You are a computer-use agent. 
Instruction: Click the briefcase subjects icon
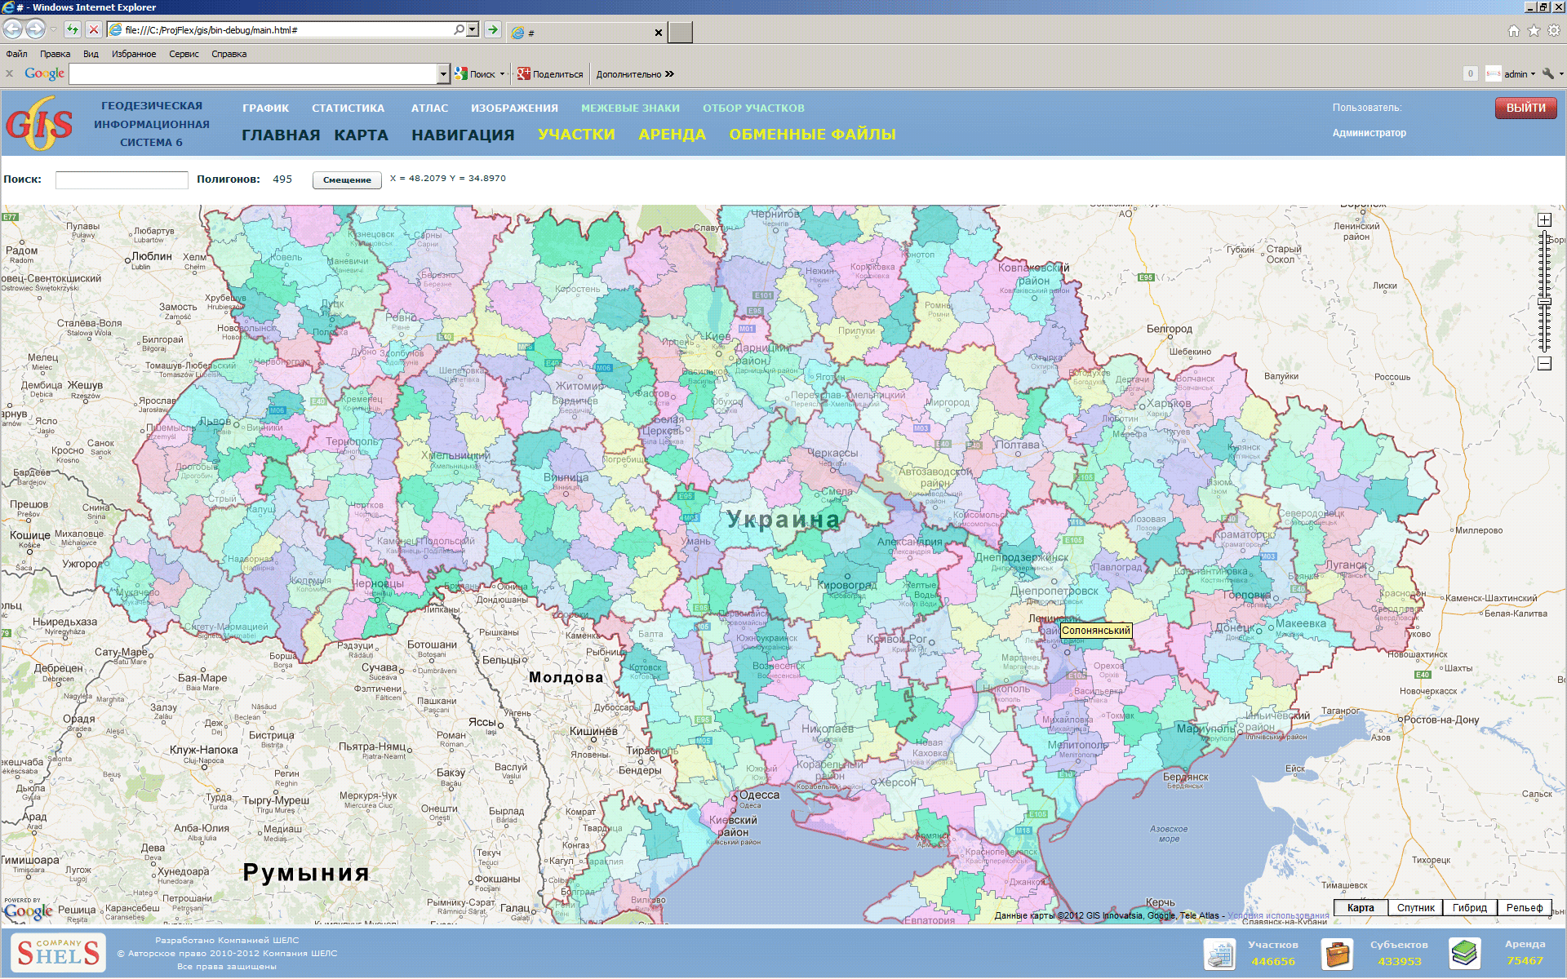tap(1338, 953)
